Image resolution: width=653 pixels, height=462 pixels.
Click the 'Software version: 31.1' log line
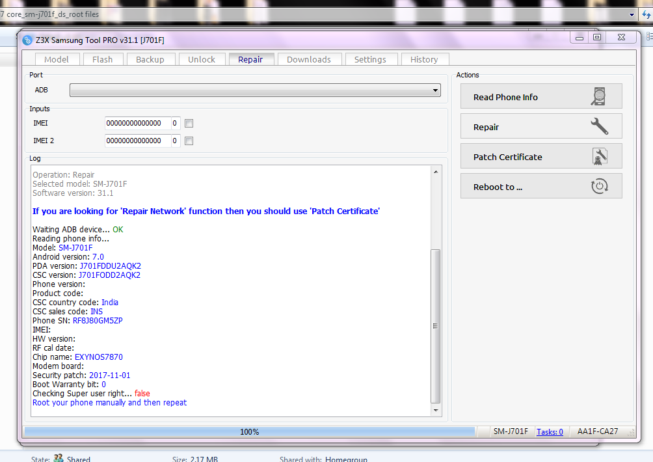coord(73,193)
